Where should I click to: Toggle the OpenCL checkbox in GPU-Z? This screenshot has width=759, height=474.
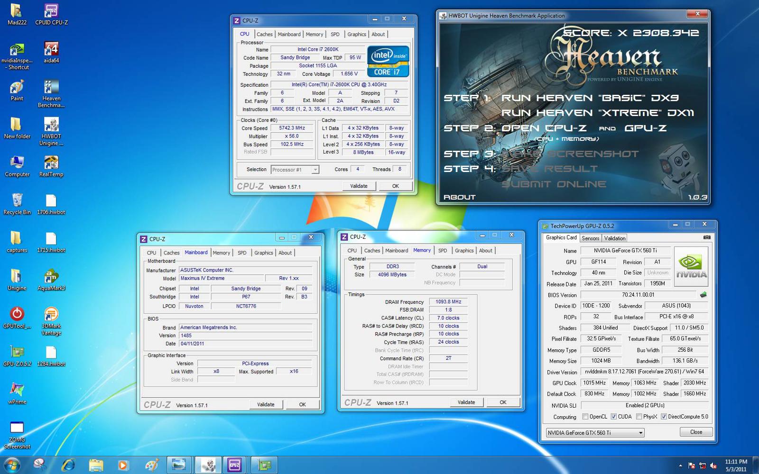point(585,417)
